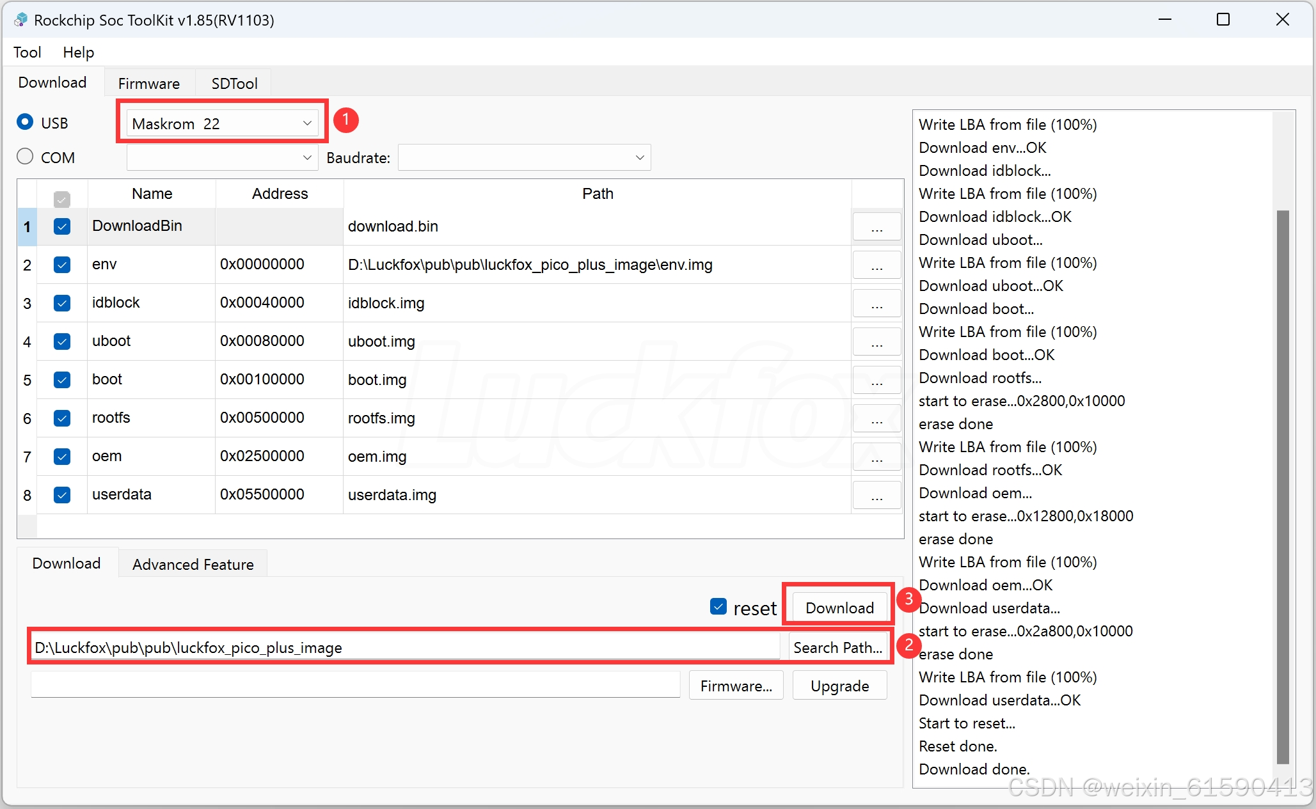Image resolution: width=1316 pixels, height=809 pixels.
Task: Click browse button for download.bin row
Action: pyautogui.click(x=876, y=227)
